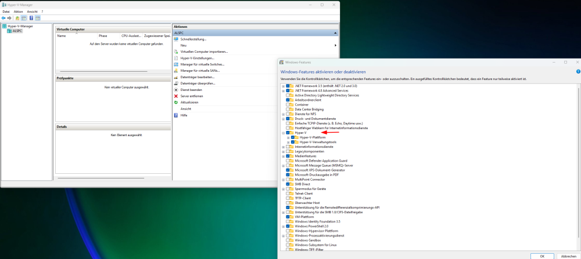Open the Ansicht menu in menu bar
Viewport: 581px width, 259px height.
coord(32,12)
